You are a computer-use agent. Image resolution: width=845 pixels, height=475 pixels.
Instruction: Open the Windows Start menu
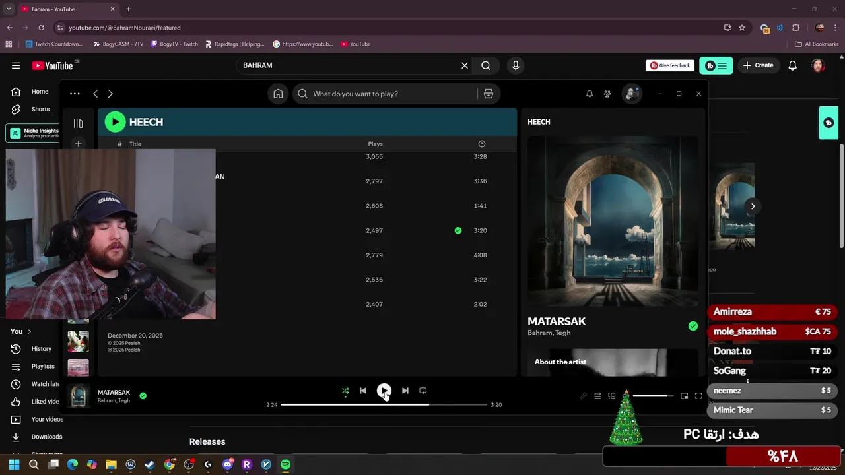pos(15,464)
